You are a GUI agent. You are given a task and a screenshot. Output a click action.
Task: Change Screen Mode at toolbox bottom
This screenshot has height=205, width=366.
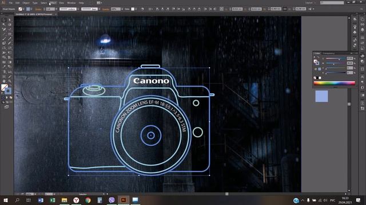point(6,107)
